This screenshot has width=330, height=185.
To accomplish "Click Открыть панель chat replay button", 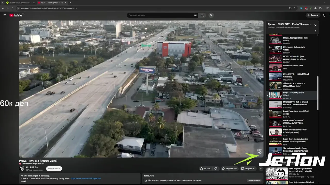I will pos(254,180).
